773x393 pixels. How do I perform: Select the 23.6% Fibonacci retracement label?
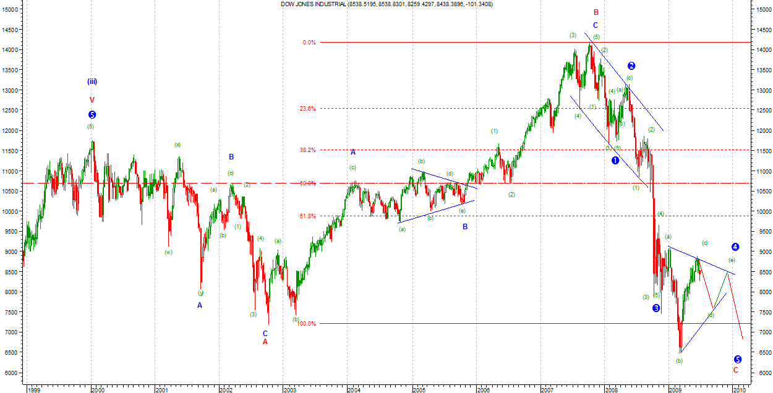pos(308,108)
